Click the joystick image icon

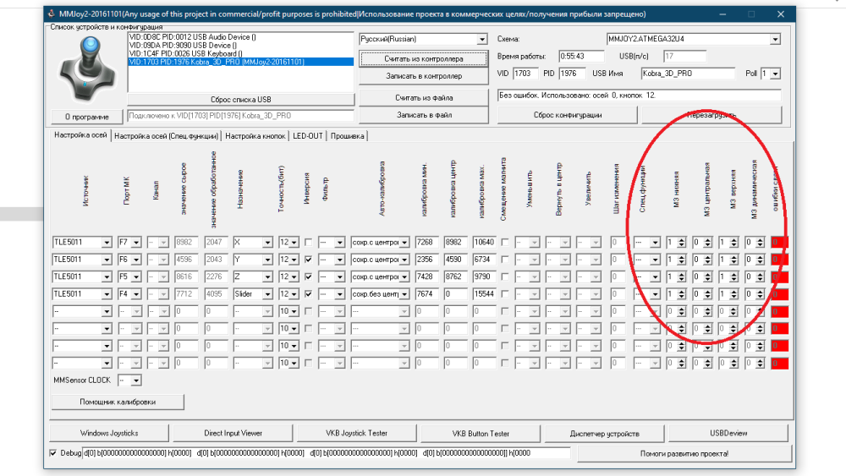pos(87,68)
